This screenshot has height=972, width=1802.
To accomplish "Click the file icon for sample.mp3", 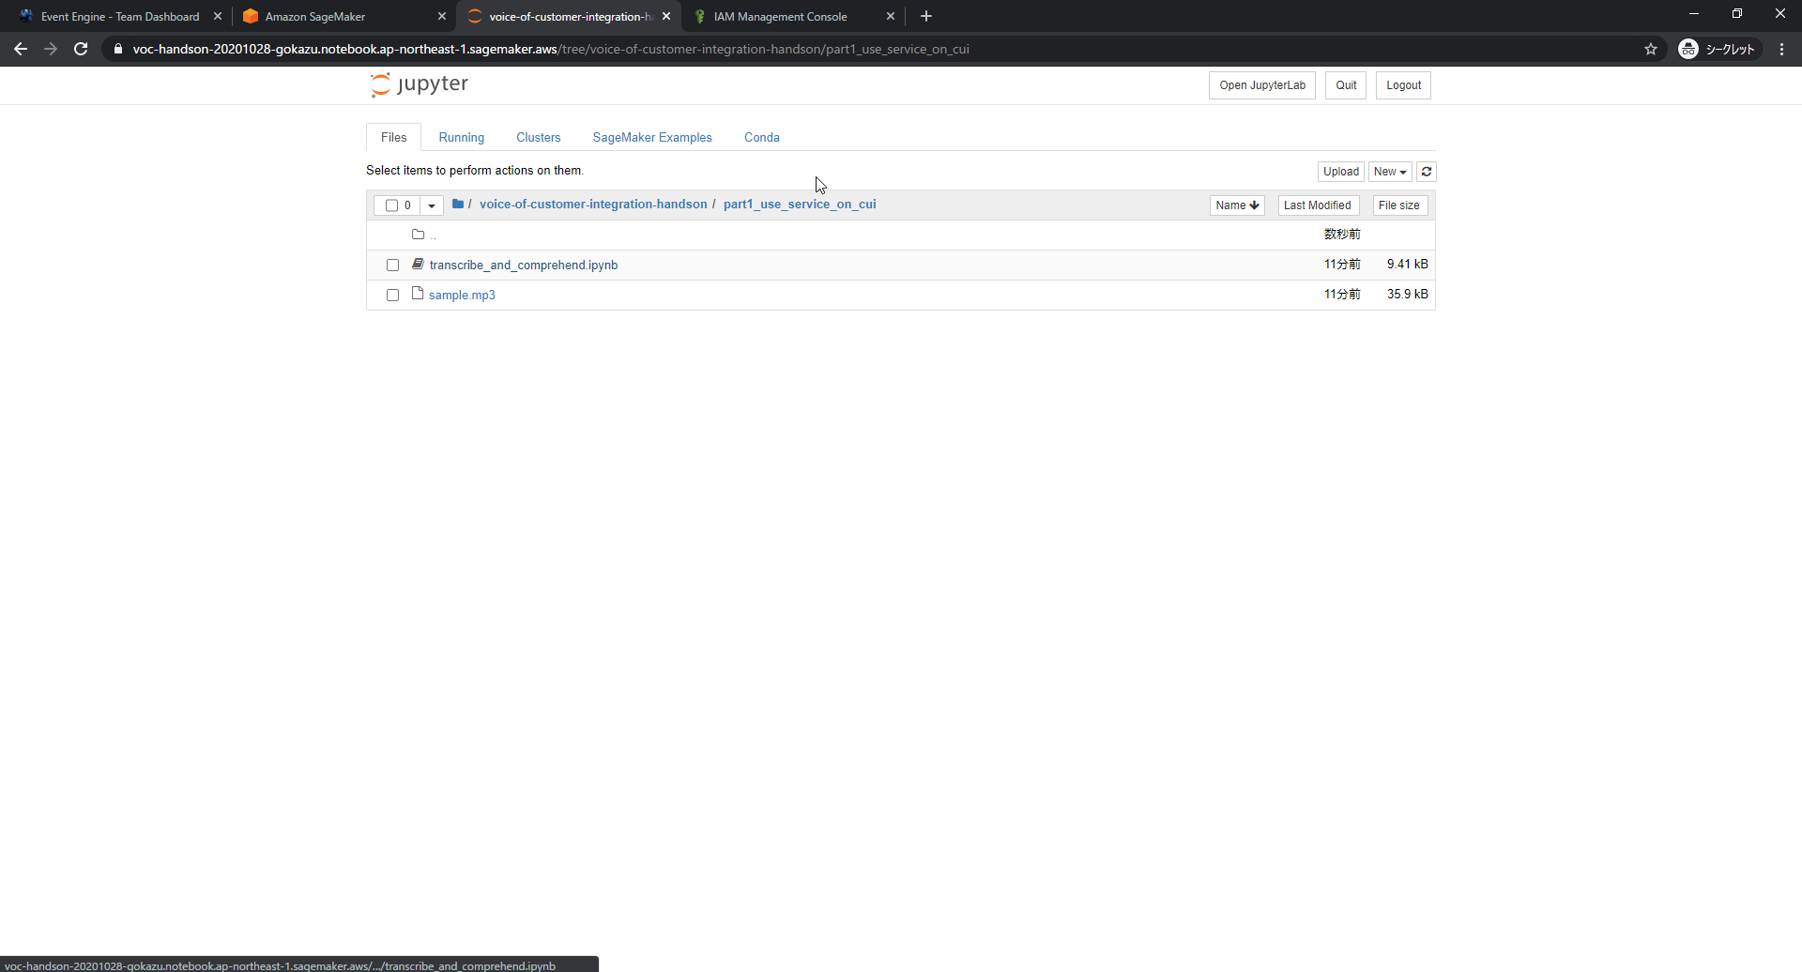I will (x=419, y=294).
